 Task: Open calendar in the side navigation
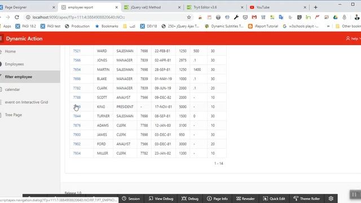(x=12, y=89)
